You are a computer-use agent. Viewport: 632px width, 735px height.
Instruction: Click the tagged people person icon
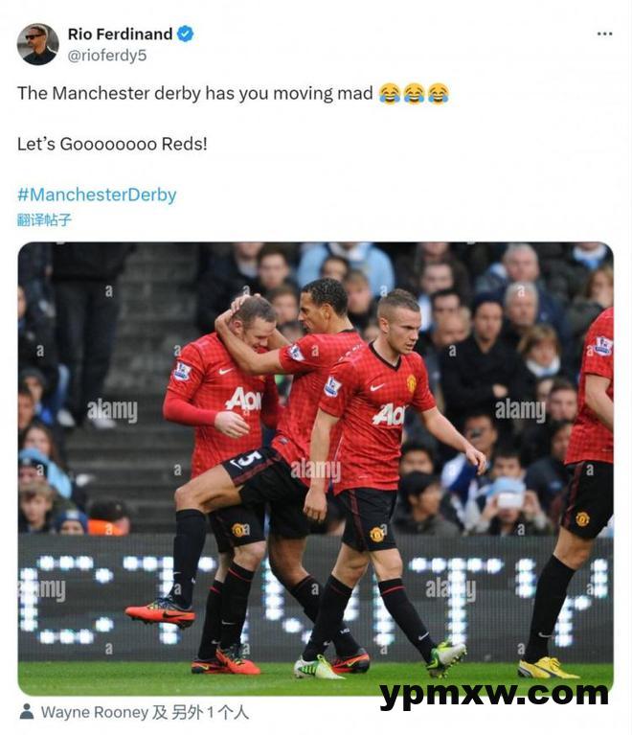(27, 712)
